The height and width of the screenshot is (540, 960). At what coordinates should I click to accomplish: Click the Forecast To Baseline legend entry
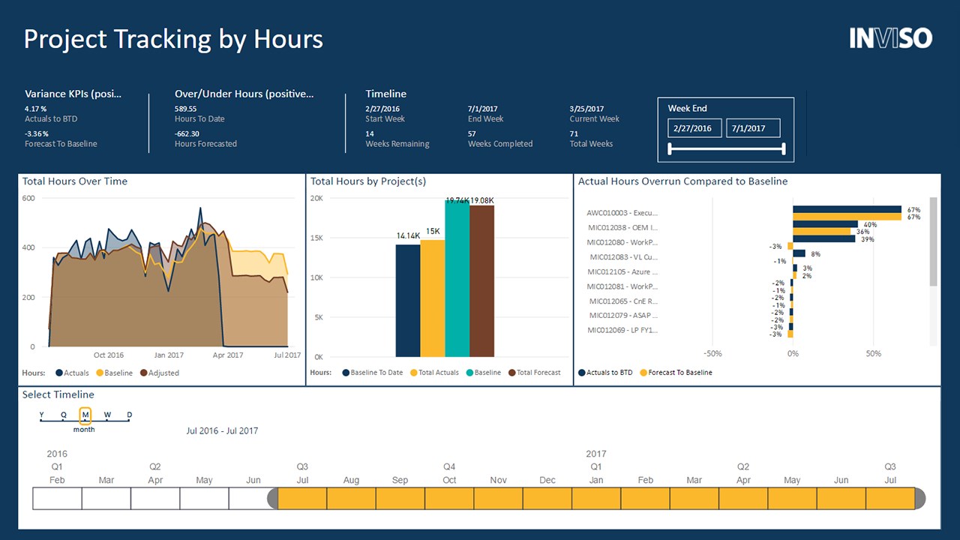coord(676,373)
